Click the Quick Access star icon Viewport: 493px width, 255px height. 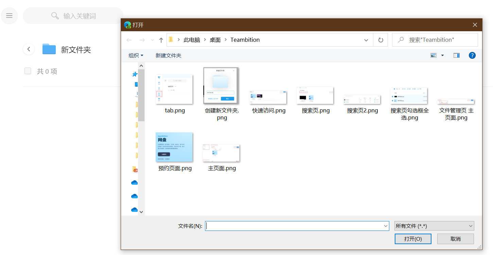click(x=135, y=74)
